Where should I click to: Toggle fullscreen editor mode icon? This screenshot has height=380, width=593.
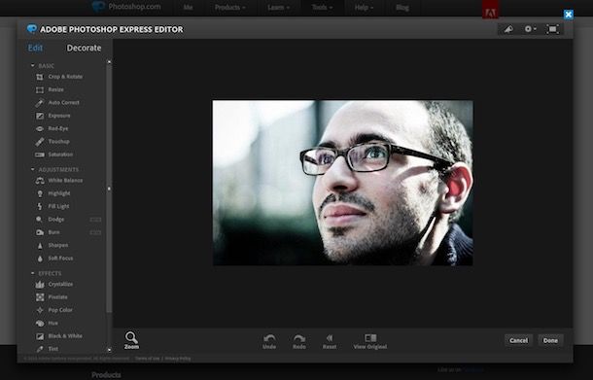[x=552, y=29]
